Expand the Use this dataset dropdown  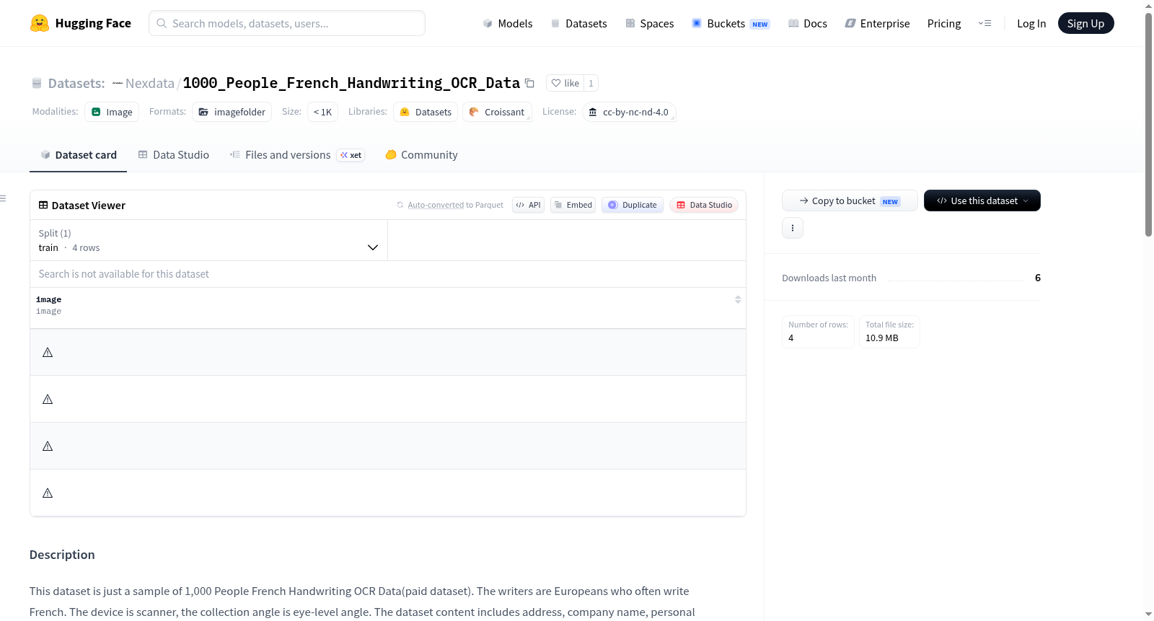click(x=982, y=201)
